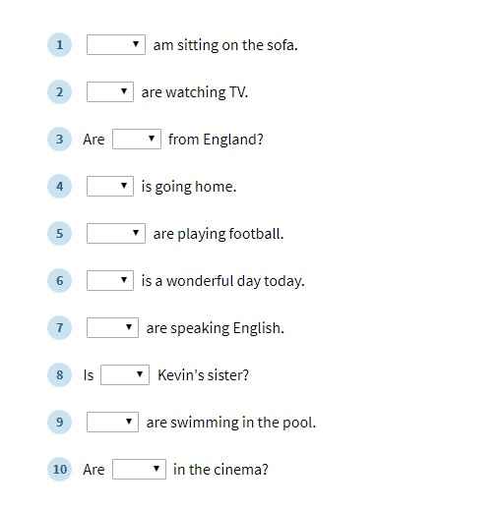Open dropdown before "are swimming in the pool"

point(112,422)
